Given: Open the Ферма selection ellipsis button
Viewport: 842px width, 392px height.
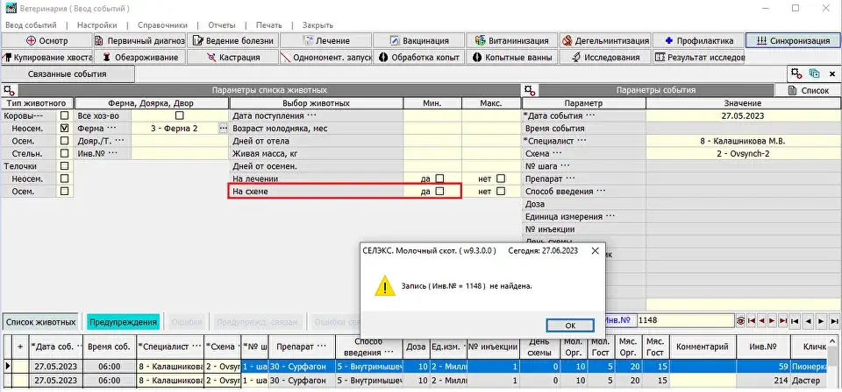Looking at the screenshot, I should click(224, 129).
